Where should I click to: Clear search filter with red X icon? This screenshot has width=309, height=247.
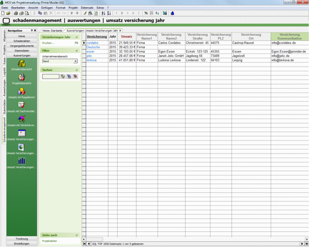tap(75, 77)
